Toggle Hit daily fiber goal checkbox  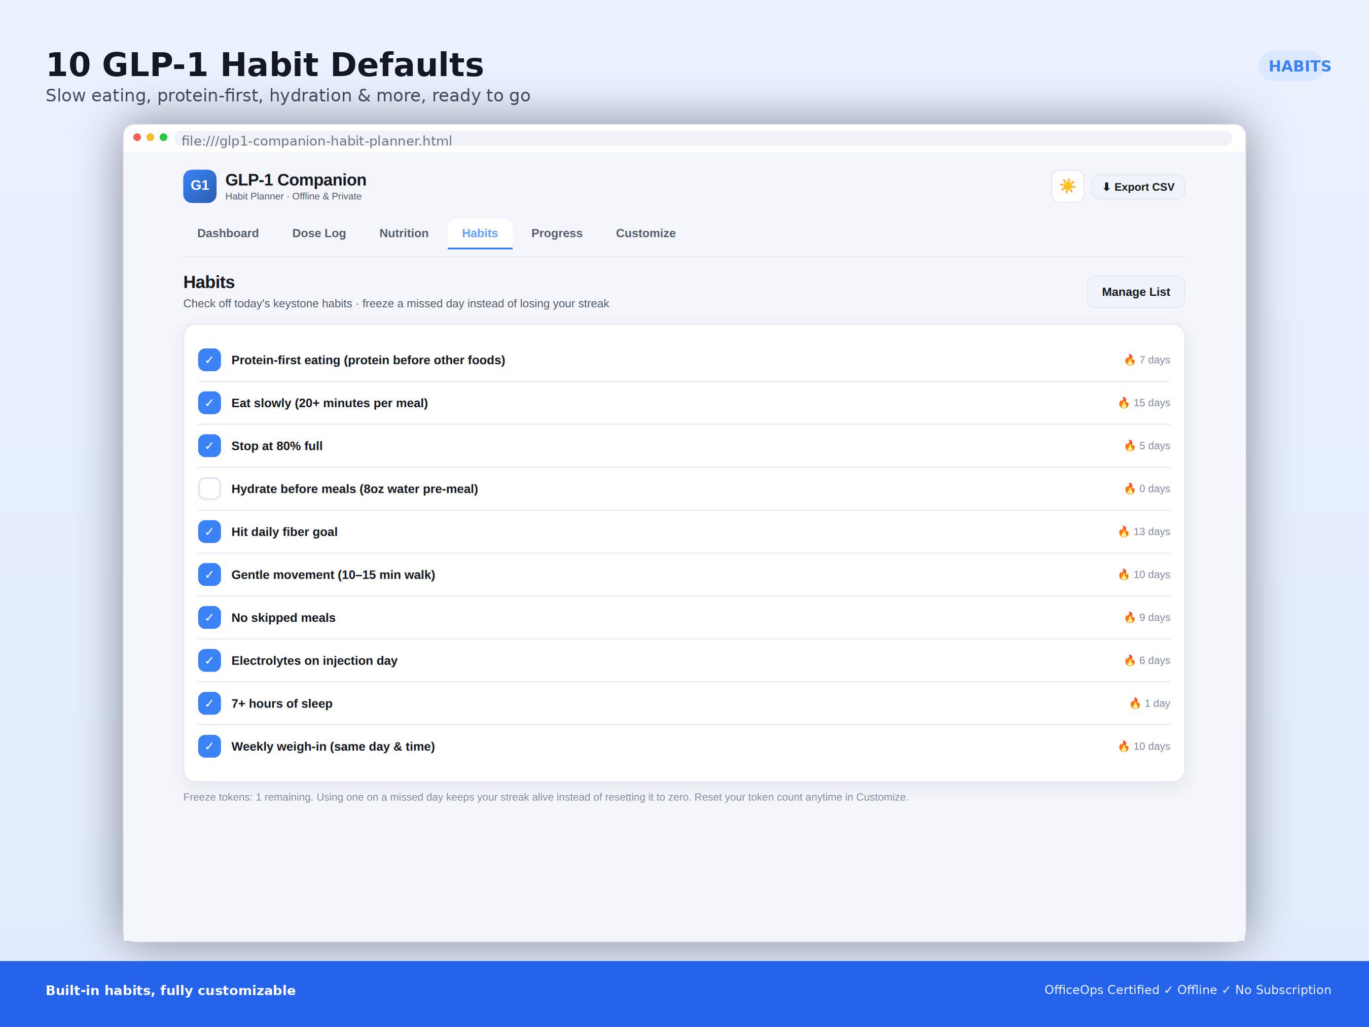tap(209, 532)
